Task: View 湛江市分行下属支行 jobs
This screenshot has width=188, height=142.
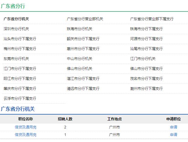Action: (83, 79)
